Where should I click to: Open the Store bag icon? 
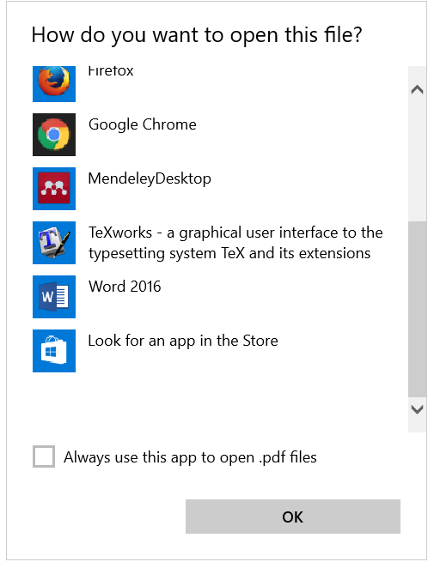pyautogui.click(x=54, y=351)
